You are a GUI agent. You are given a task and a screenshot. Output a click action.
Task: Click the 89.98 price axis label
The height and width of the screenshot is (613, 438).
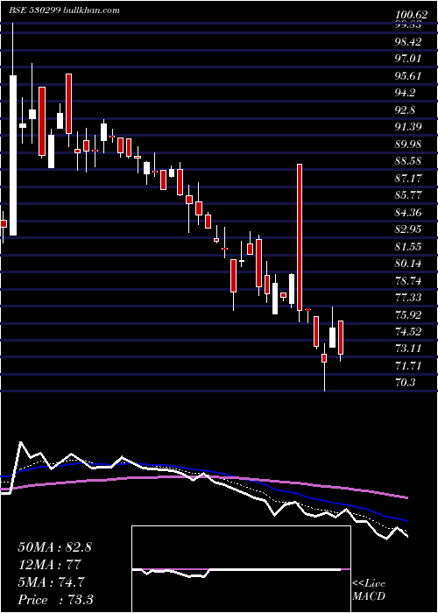[410, 144]
